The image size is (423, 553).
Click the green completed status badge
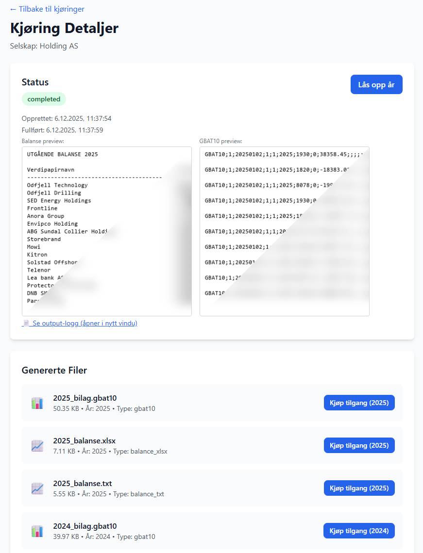(x=44, y=99)
